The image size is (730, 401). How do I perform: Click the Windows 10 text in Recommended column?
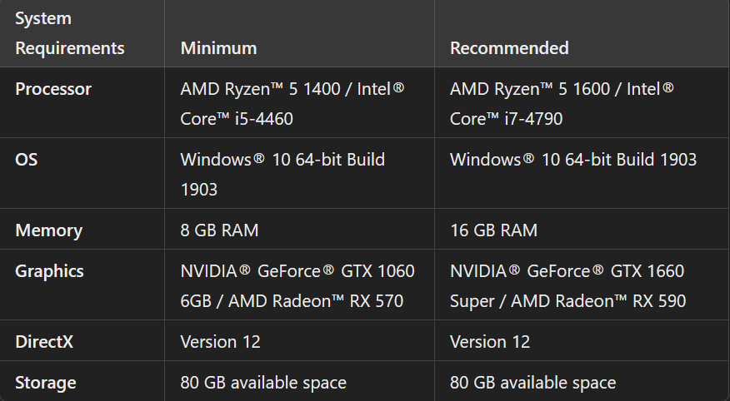coord(573,159)
